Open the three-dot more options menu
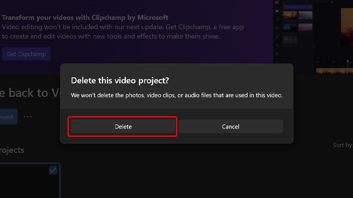 click(27, 117)
